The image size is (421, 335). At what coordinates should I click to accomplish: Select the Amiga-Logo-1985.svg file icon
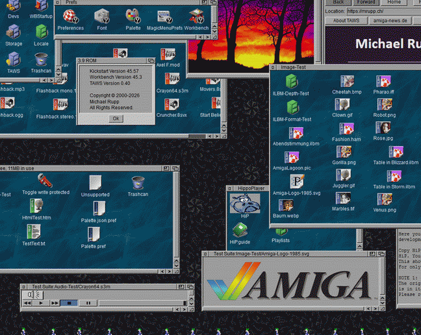pyautogui.click(x=297, y=182)
